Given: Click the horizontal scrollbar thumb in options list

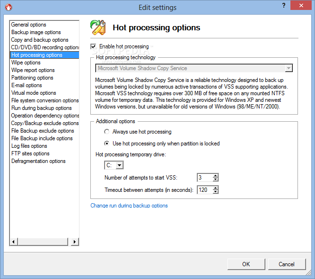Looking at the screenshot, I should [x=43, y=242].
